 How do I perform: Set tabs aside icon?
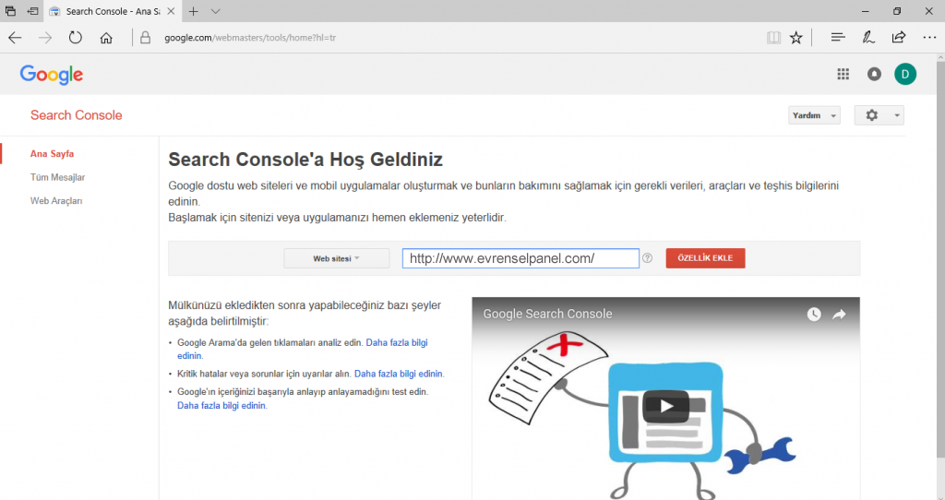click(32, 11)
